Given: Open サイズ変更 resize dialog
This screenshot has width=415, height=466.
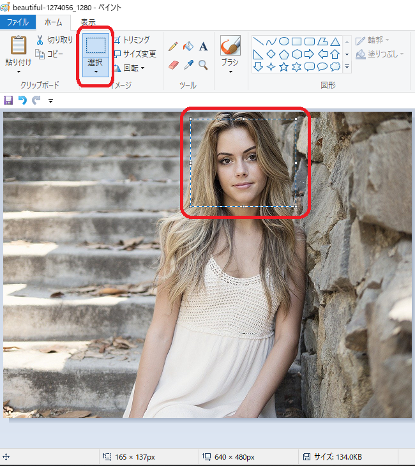Looking at the screenshot, I should 135,54.
